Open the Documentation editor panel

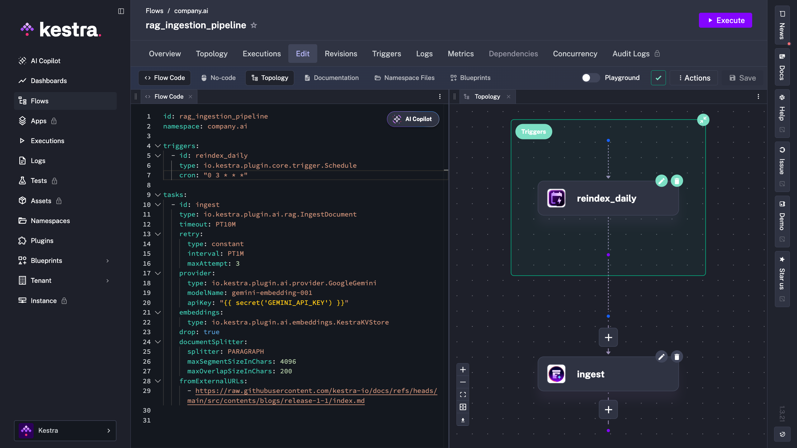tap(332, 78)
